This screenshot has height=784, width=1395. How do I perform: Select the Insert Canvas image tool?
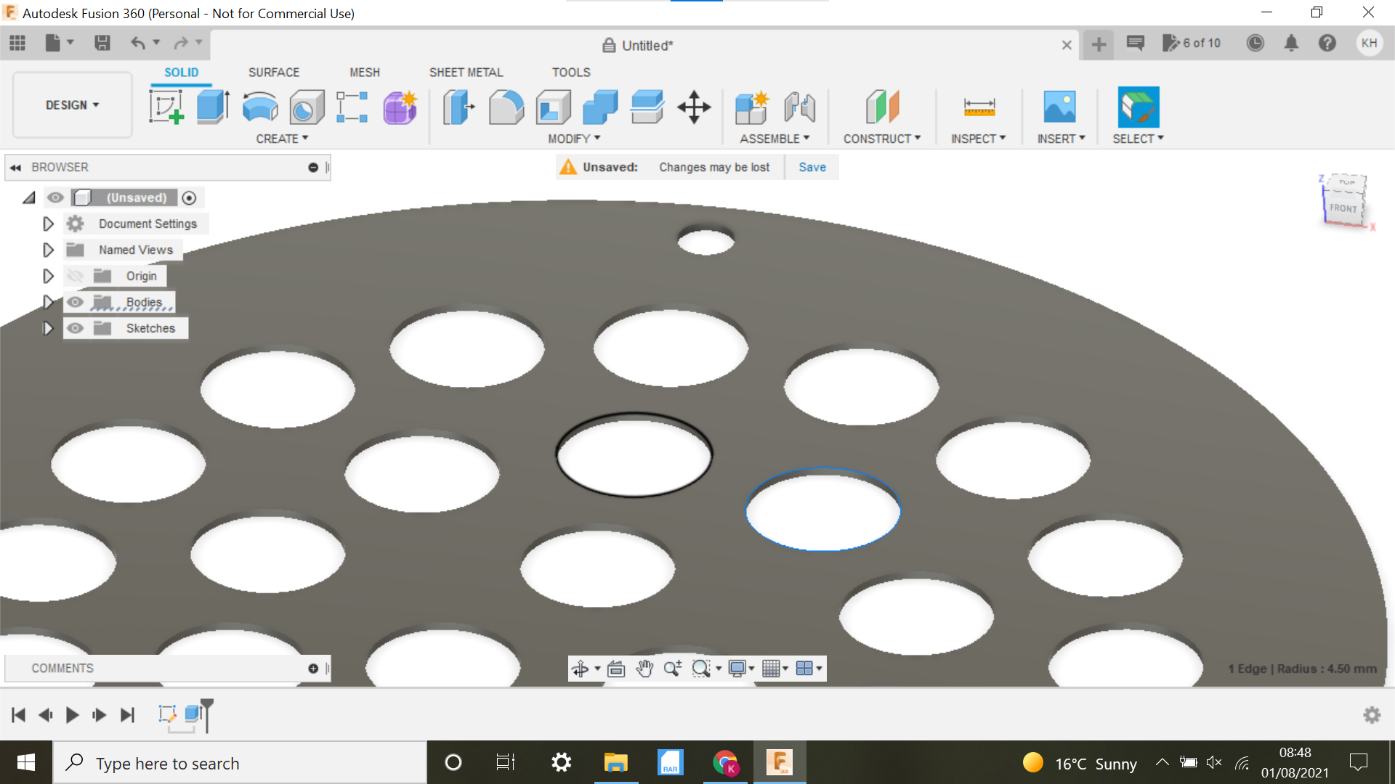(1059, 107)
